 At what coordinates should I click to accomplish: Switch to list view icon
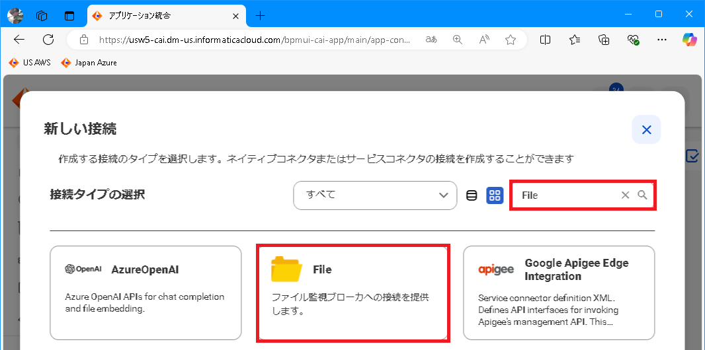tap(471, 195)
